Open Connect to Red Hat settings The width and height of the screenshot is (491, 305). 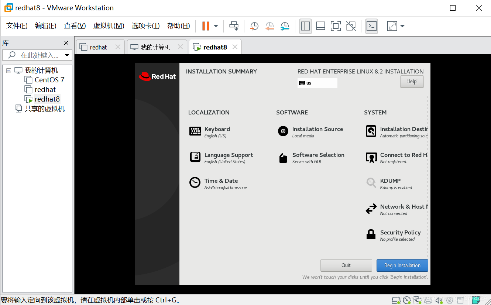point(397,158)
